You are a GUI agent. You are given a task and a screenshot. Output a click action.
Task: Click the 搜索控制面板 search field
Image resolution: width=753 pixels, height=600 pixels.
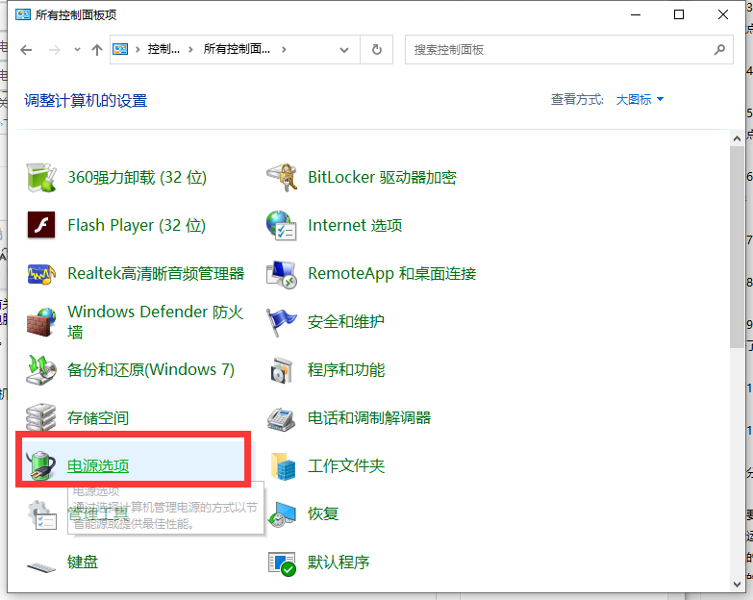click(569, 49)
